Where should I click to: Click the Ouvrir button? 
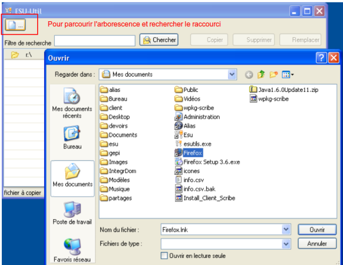click(x=317, y=230)
